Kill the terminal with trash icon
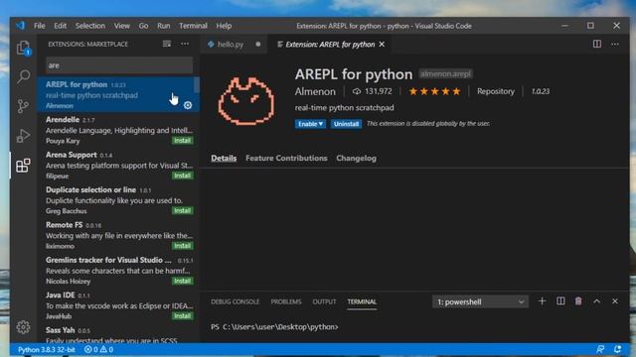Screen dimensions: 636x357 coord(578,301)
